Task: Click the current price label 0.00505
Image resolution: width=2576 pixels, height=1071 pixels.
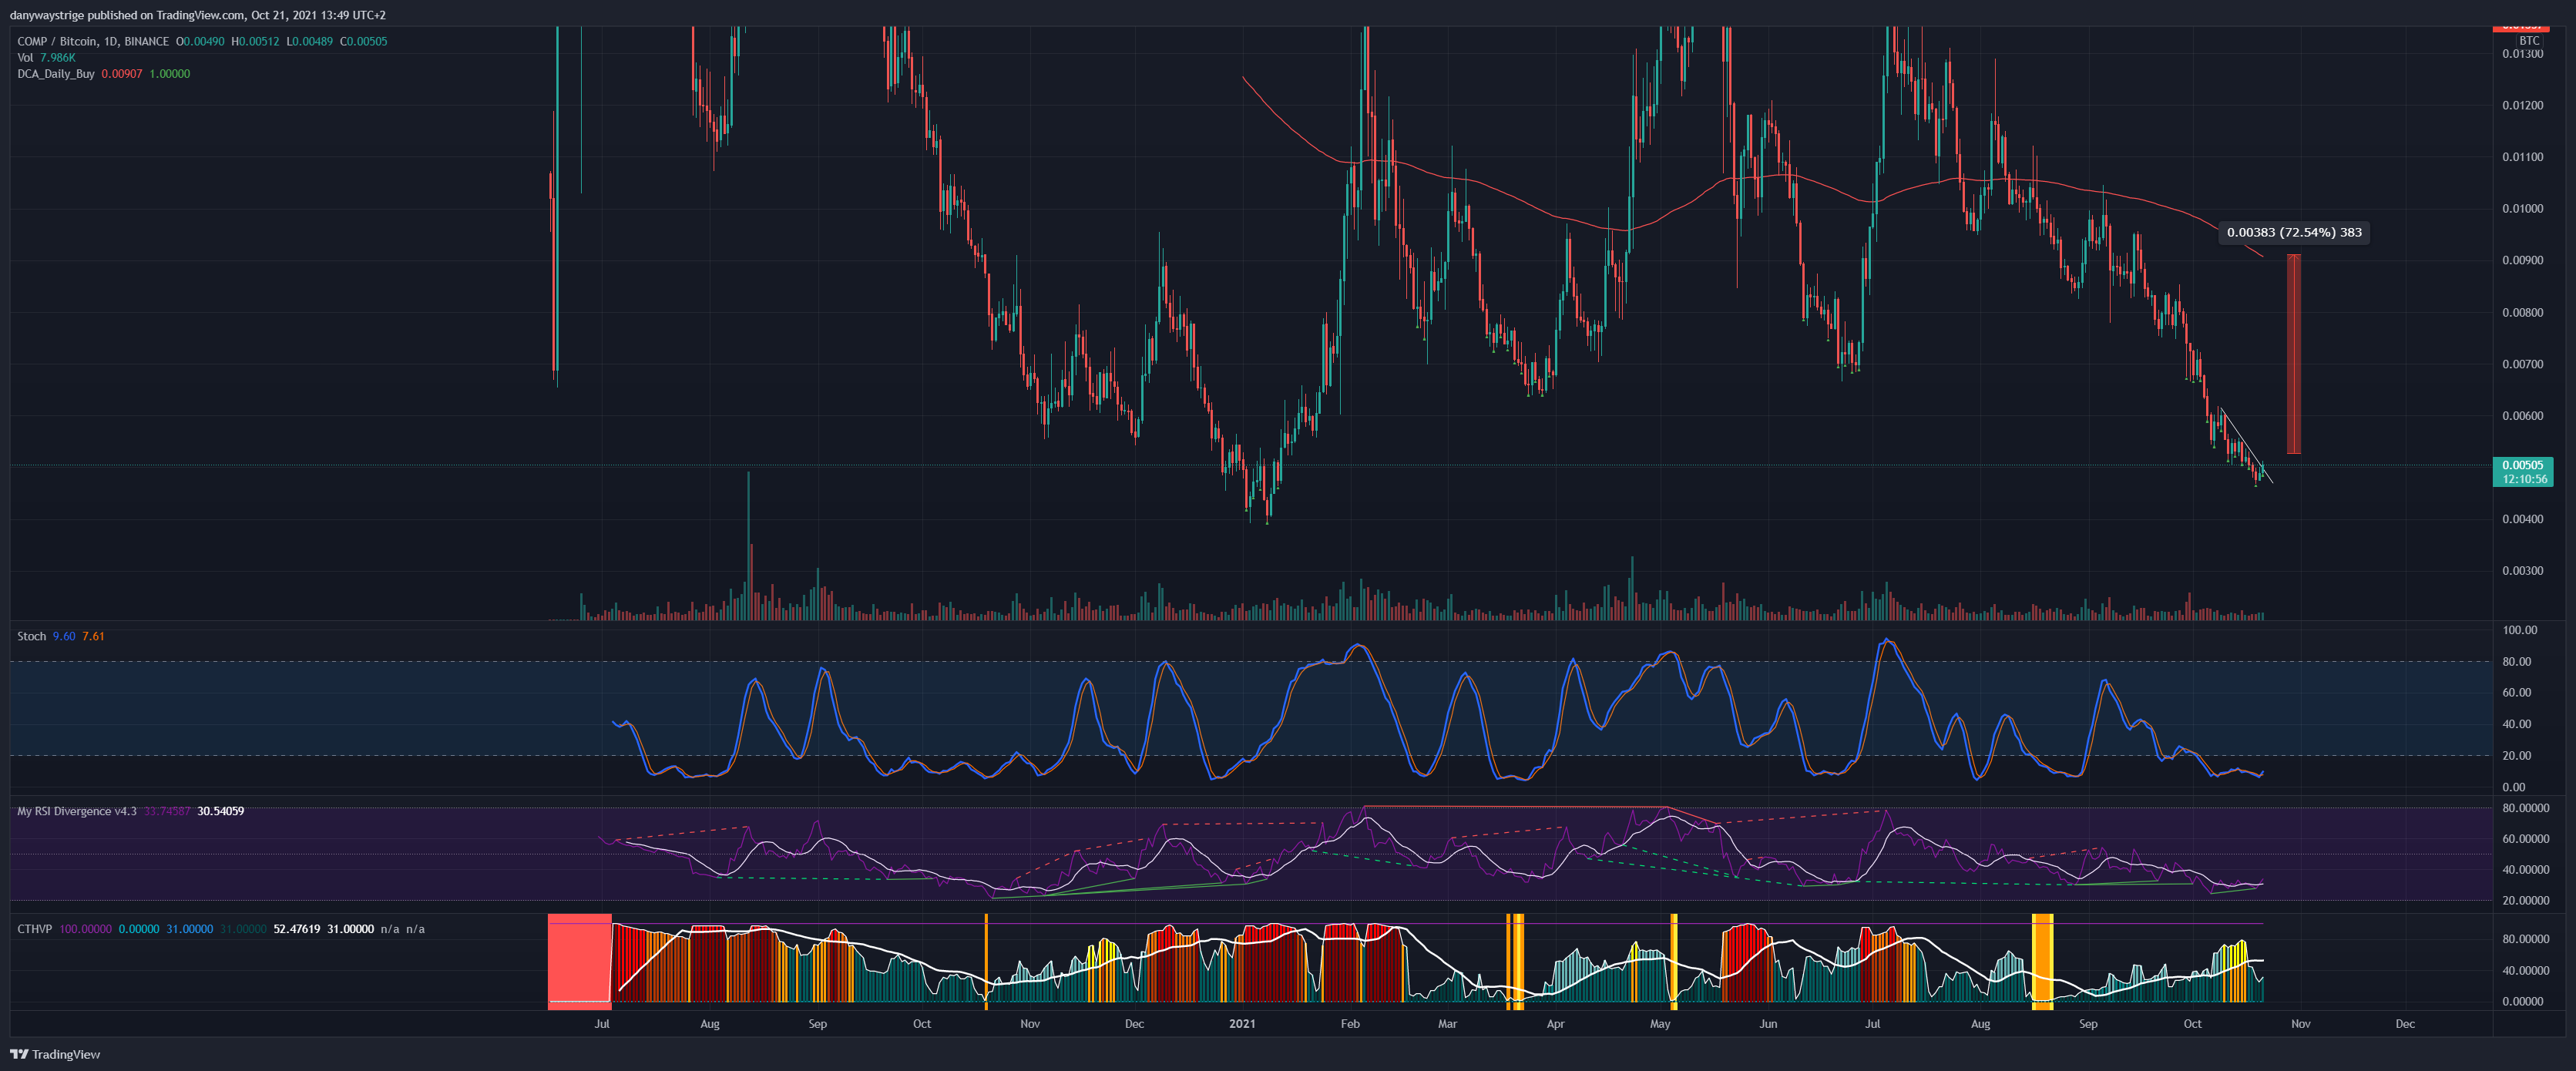Action: [2522, 465]
